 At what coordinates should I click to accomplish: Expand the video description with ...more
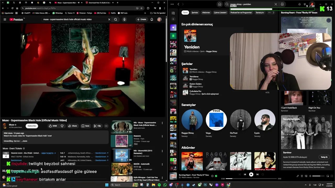[24, 141]
